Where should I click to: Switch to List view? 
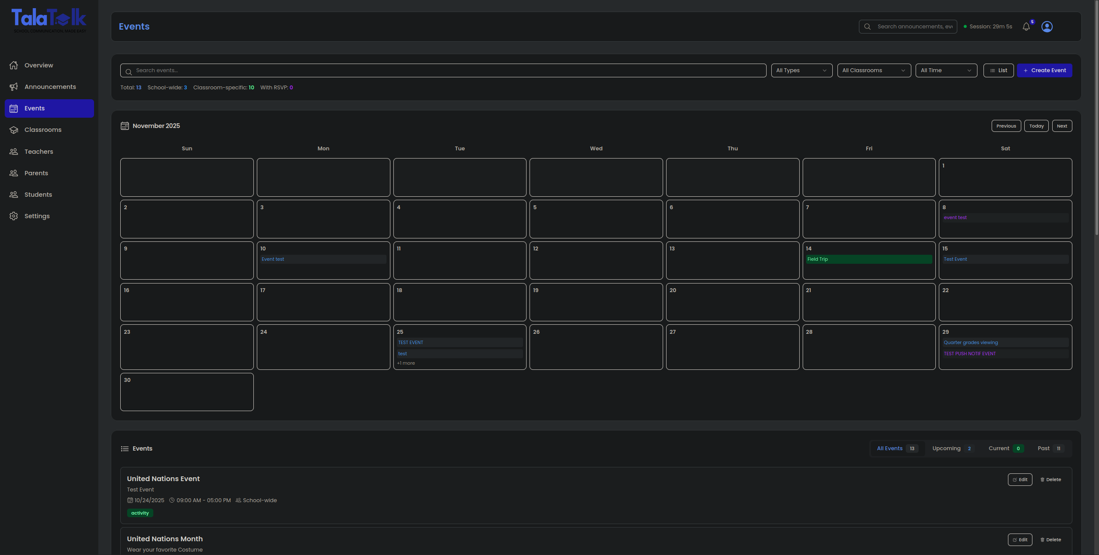point(998,70)
